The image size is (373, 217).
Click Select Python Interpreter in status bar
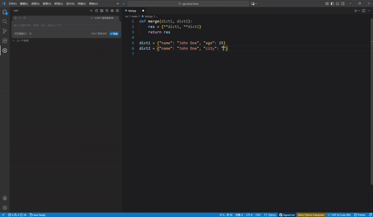(311, 215)
